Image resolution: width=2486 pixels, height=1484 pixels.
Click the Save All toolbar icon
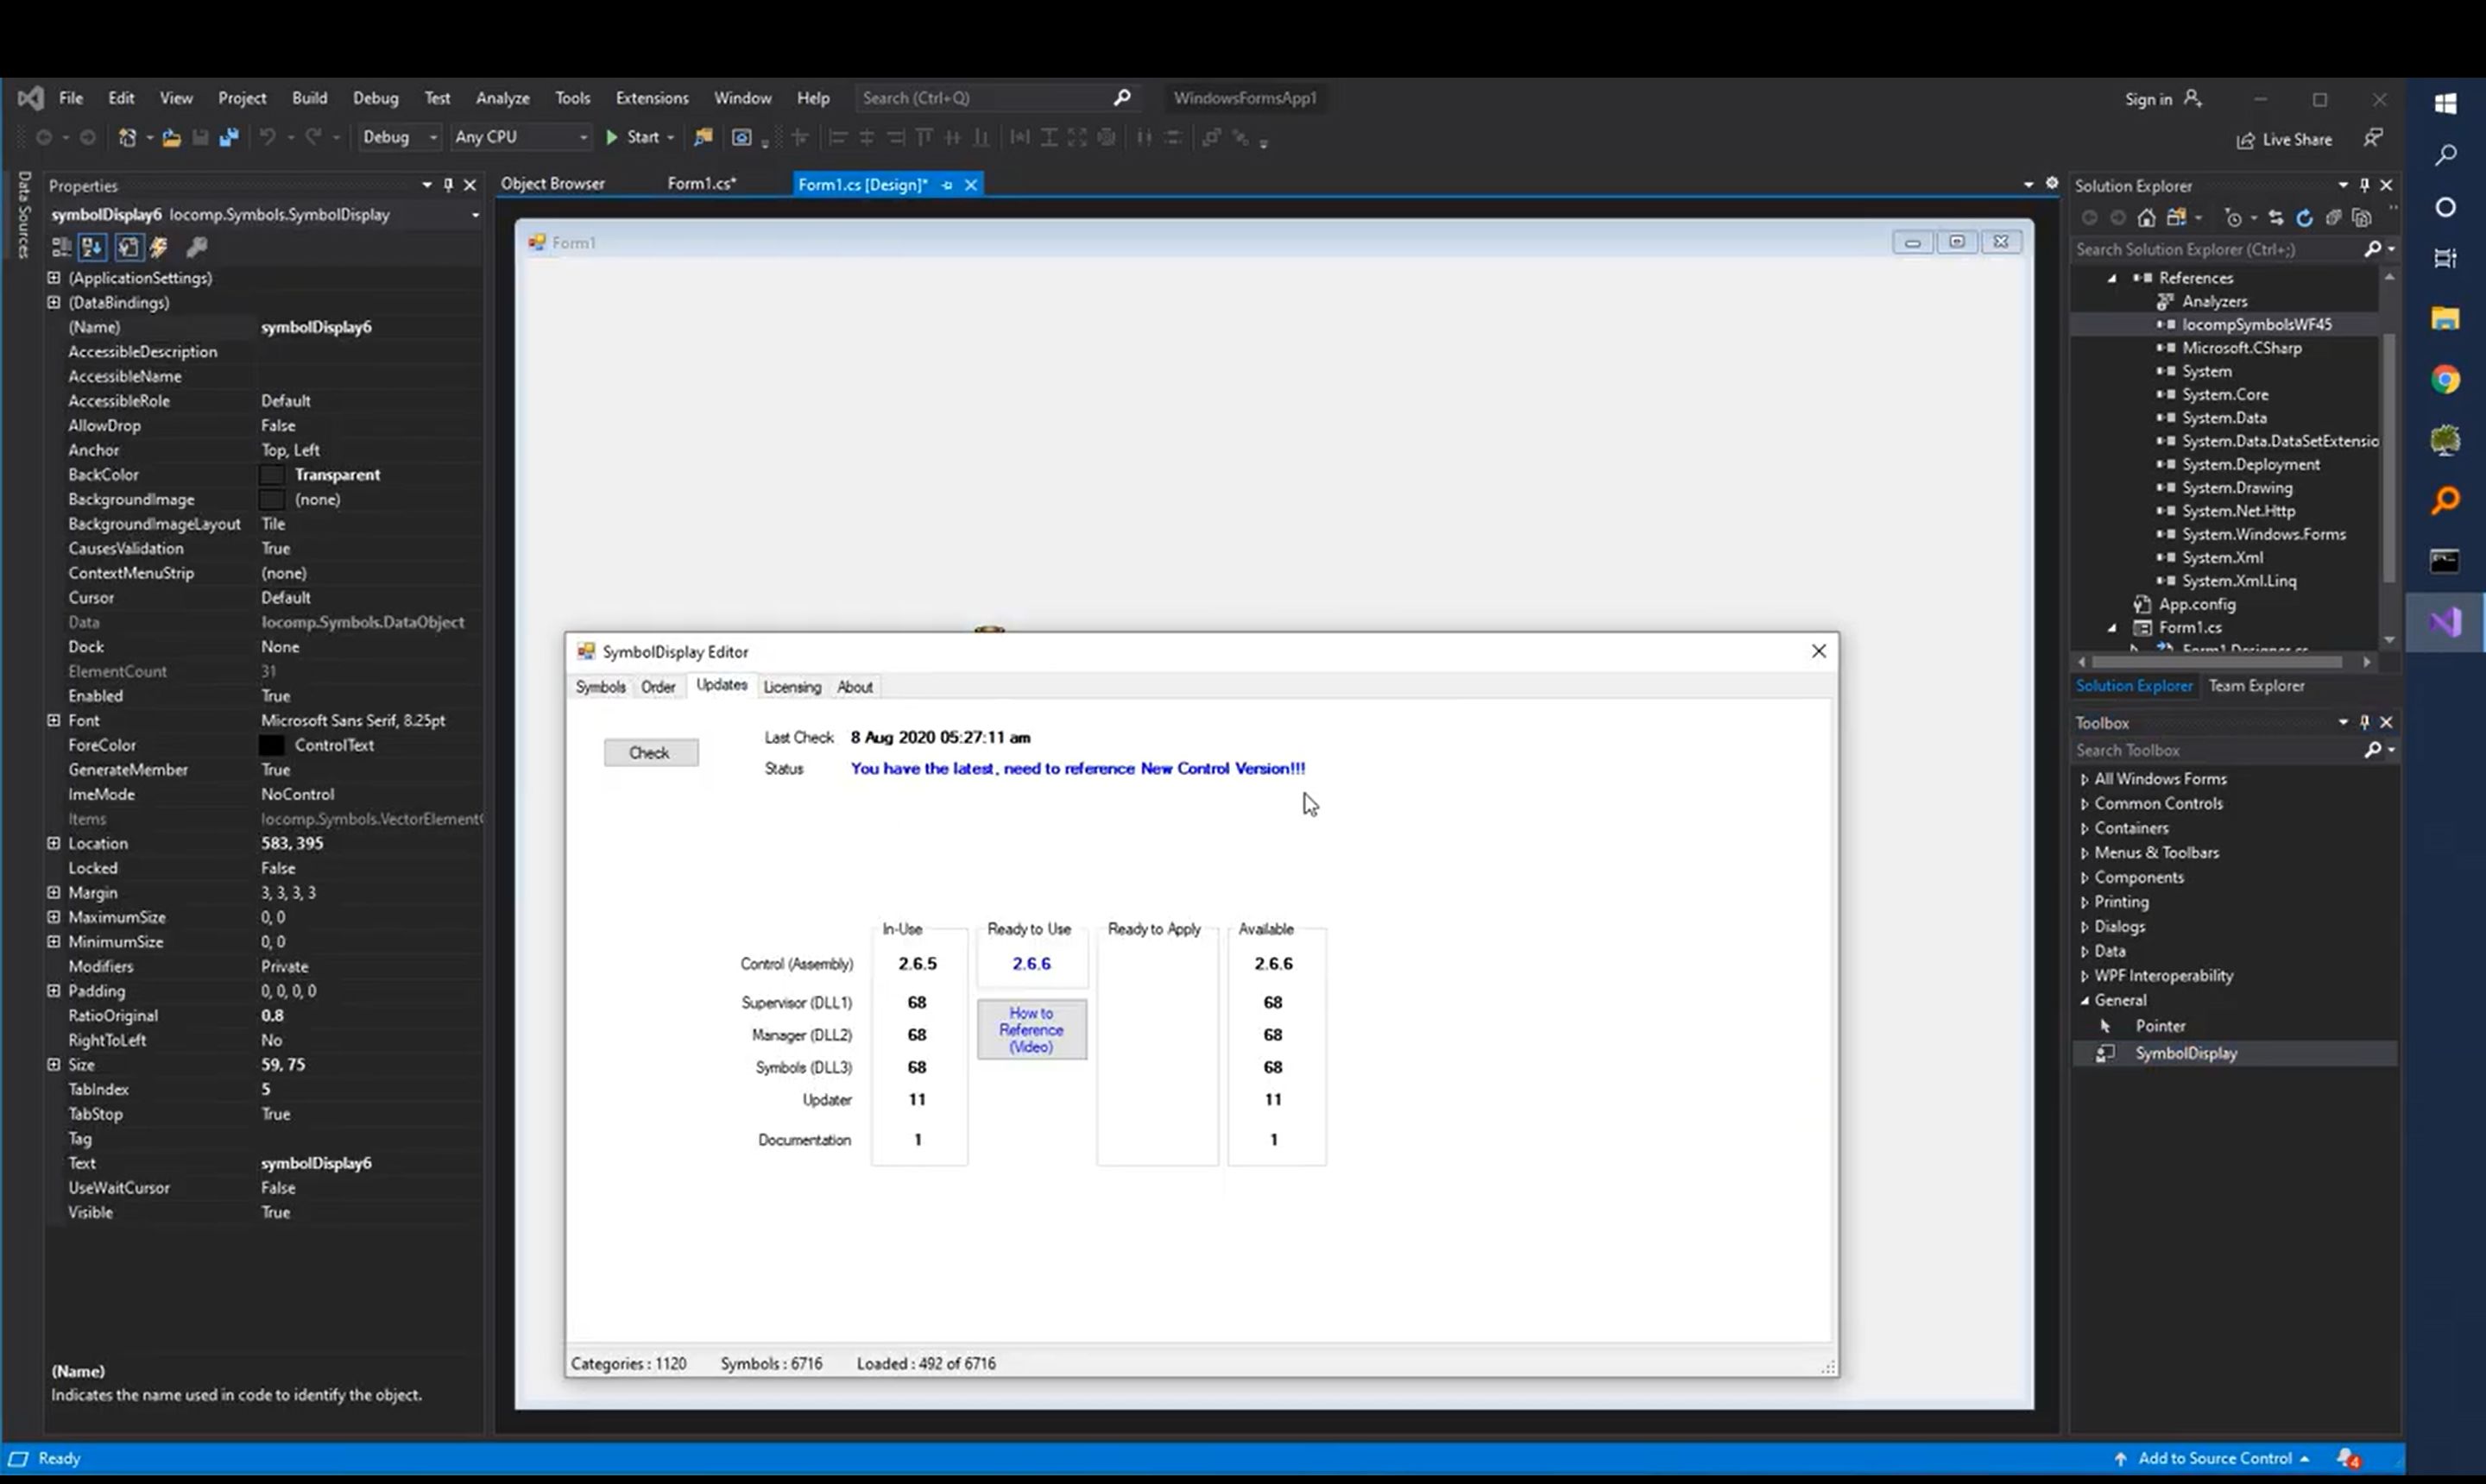click(x=229, y=138)
